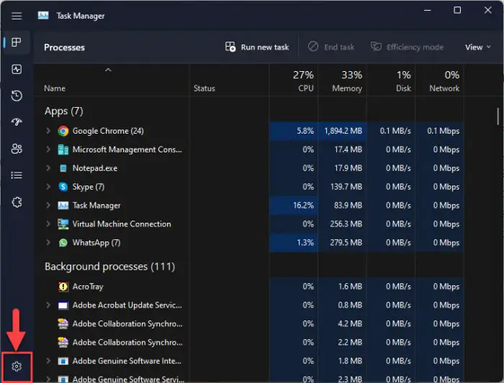Select Virtual Machine Connection's 256.3 MB cell
Screen dimensions: 504x383
coord(342,224)
